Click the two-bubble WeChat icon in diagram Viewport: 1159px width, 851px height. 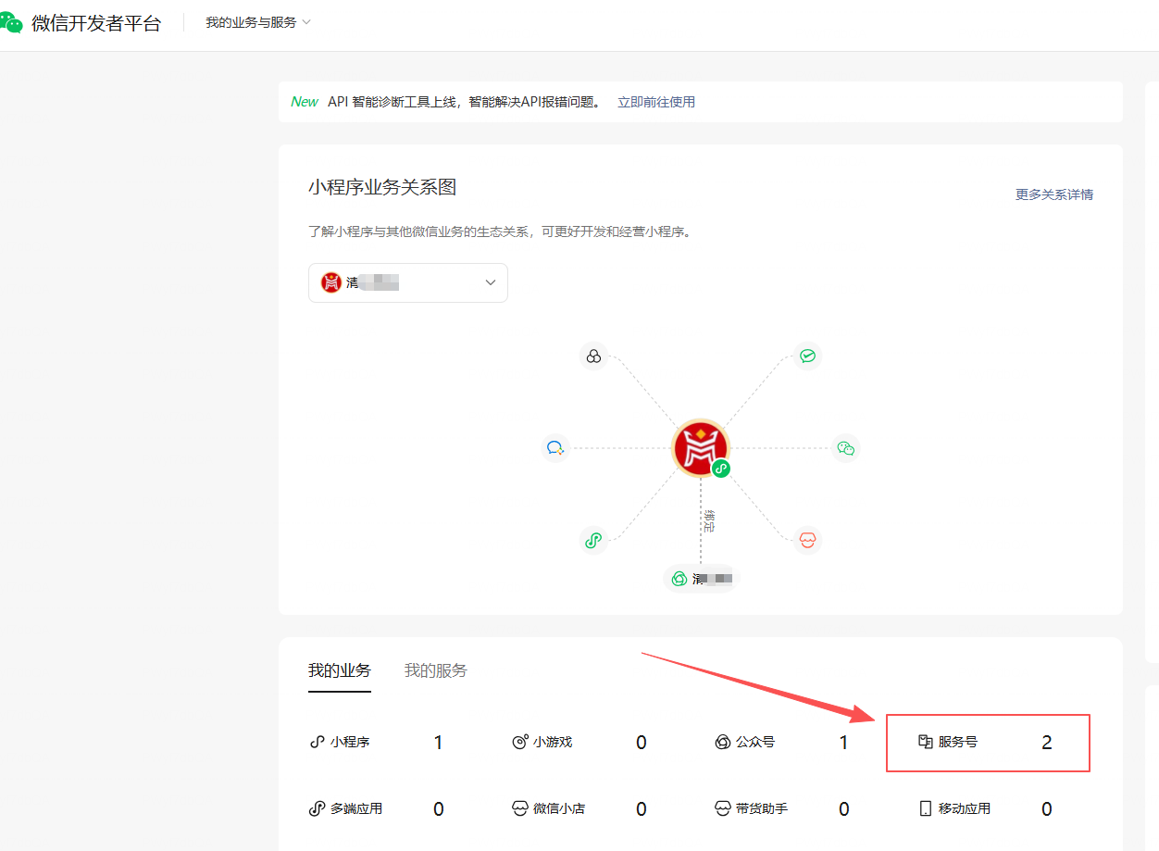pyautogui.click(x=845, y=448)
